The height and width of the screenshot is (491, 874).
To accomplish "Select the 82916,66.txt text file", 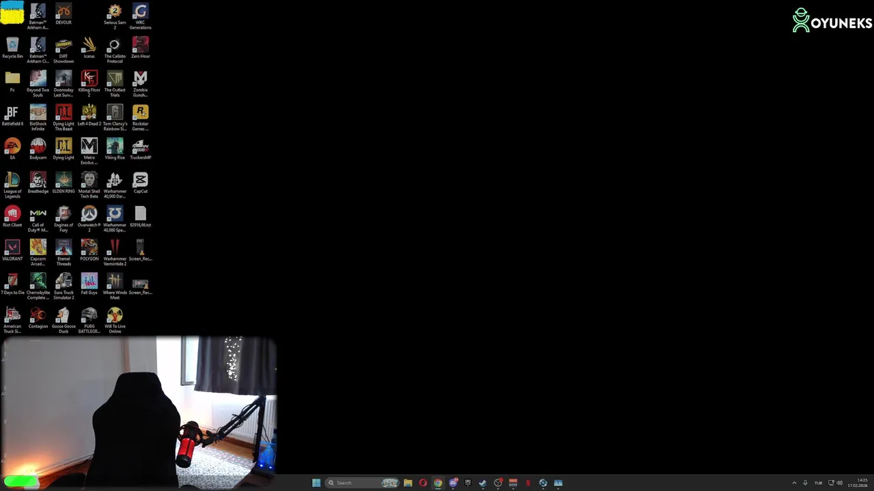I will point(140,216).
